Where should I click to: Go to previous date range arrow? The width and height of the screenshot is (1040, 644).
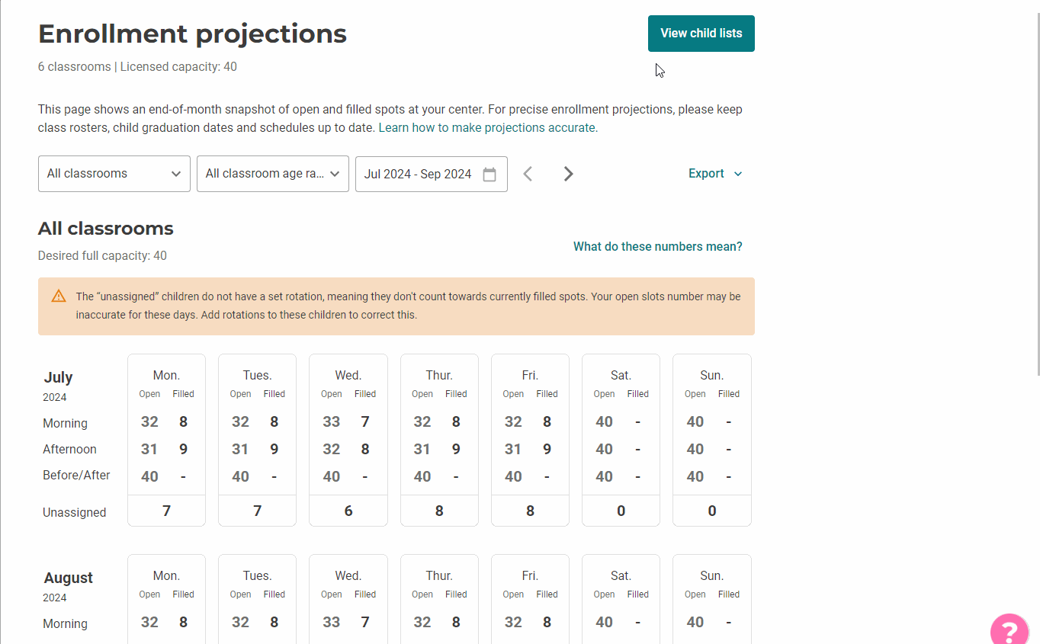coord(528,174)
